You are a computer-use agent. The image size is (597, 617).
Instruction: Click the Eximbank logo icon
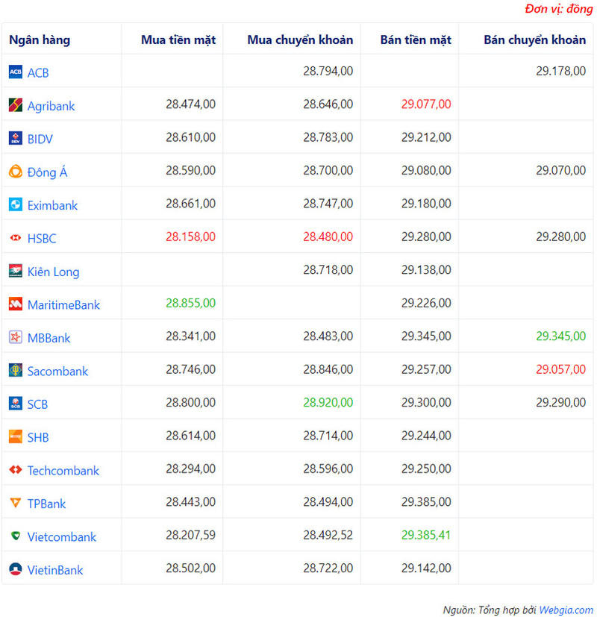[x=16, y=205]
